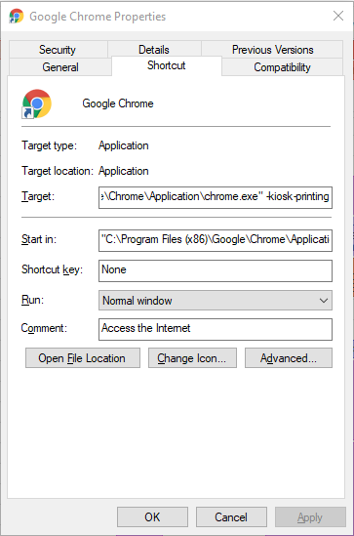Viewport: 354px width, 536px height.
Task: Click the Open File Location button
Action: (x=83, y=358)
